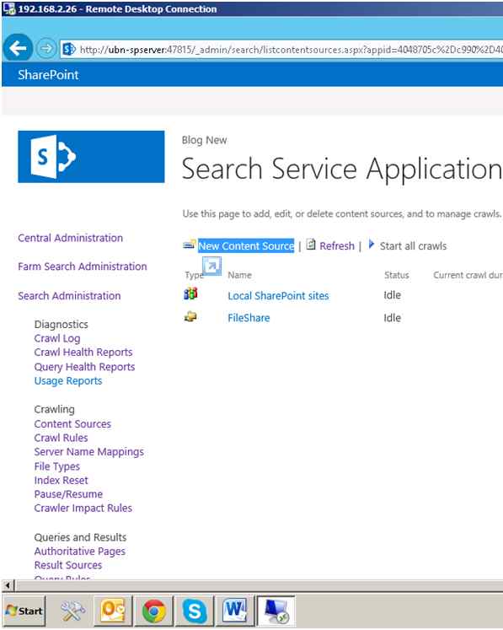Open Authoritative Pages link
The image size is (503, 630).
coord(79,552)
